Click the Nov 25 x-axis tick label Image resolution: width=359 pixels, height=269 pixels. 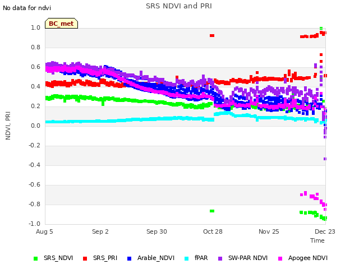point(269,231)
